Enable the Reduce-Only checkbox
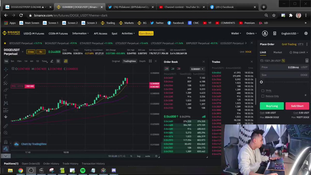Screen dimensions: 311x175 pyautogui.click(x=263, y=96)
